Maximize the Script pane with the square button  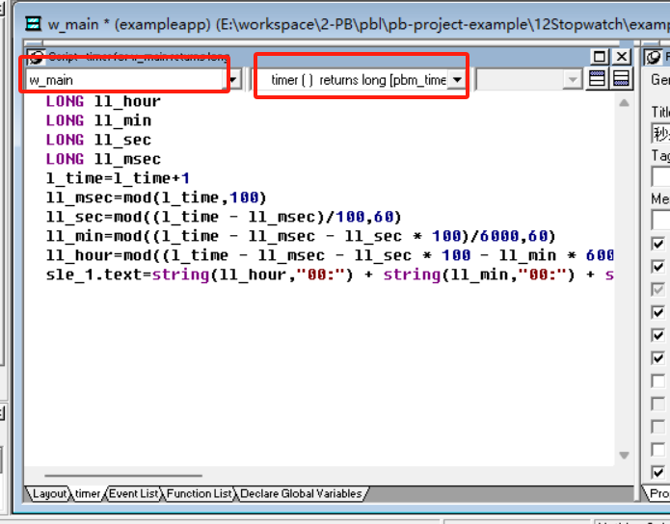599,57
